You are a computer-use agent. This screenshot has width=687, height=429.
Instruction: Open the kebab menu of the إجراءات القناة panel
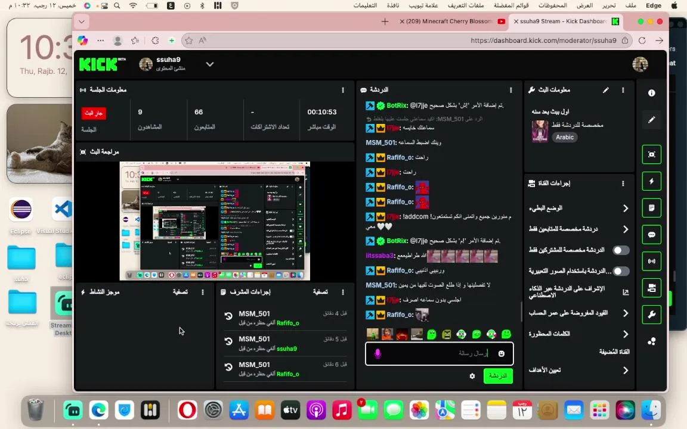[623, 184]
